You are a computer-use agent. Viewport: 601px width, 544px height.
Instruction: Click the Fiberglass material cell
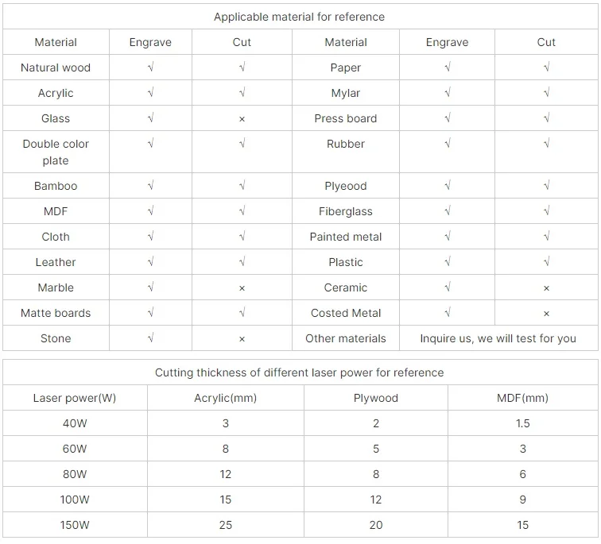point(346,211)
